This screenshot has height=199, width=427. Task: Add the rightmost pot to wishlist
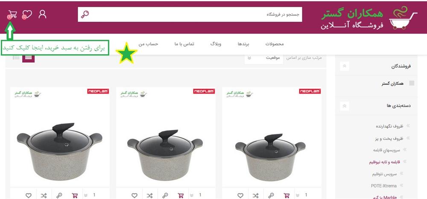pos(240,195)
